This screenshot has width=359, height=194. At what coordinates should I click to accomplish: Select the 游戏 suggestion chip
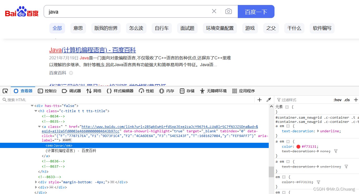250,28
